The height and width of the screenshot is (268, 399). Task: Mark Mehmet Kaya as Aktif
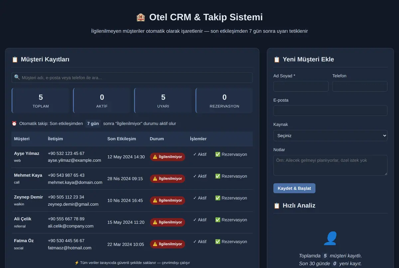200,176
